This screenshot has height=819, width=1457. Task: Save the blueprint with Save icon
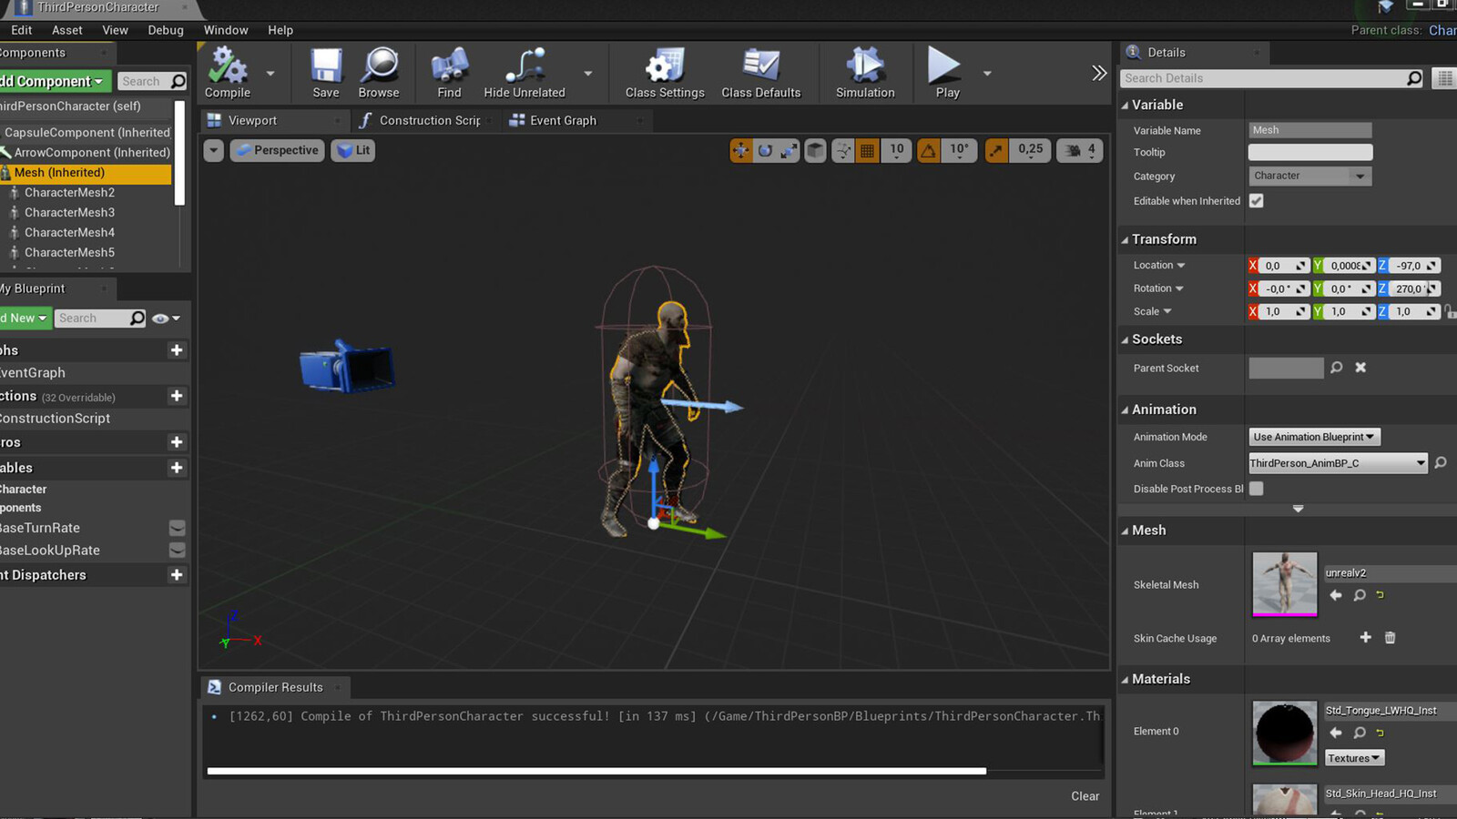click(x=325, y=73)
